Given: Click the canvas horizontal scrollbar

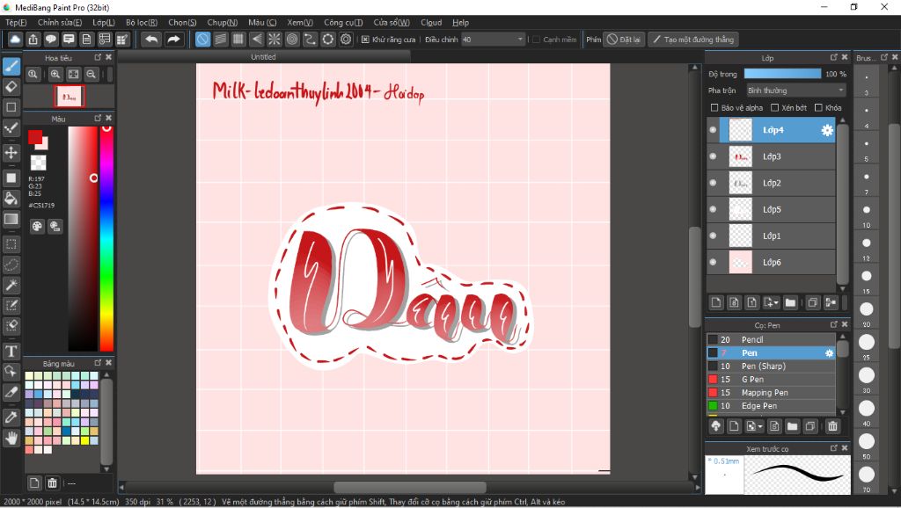Looking at the screenshot, I should point(409,487).
